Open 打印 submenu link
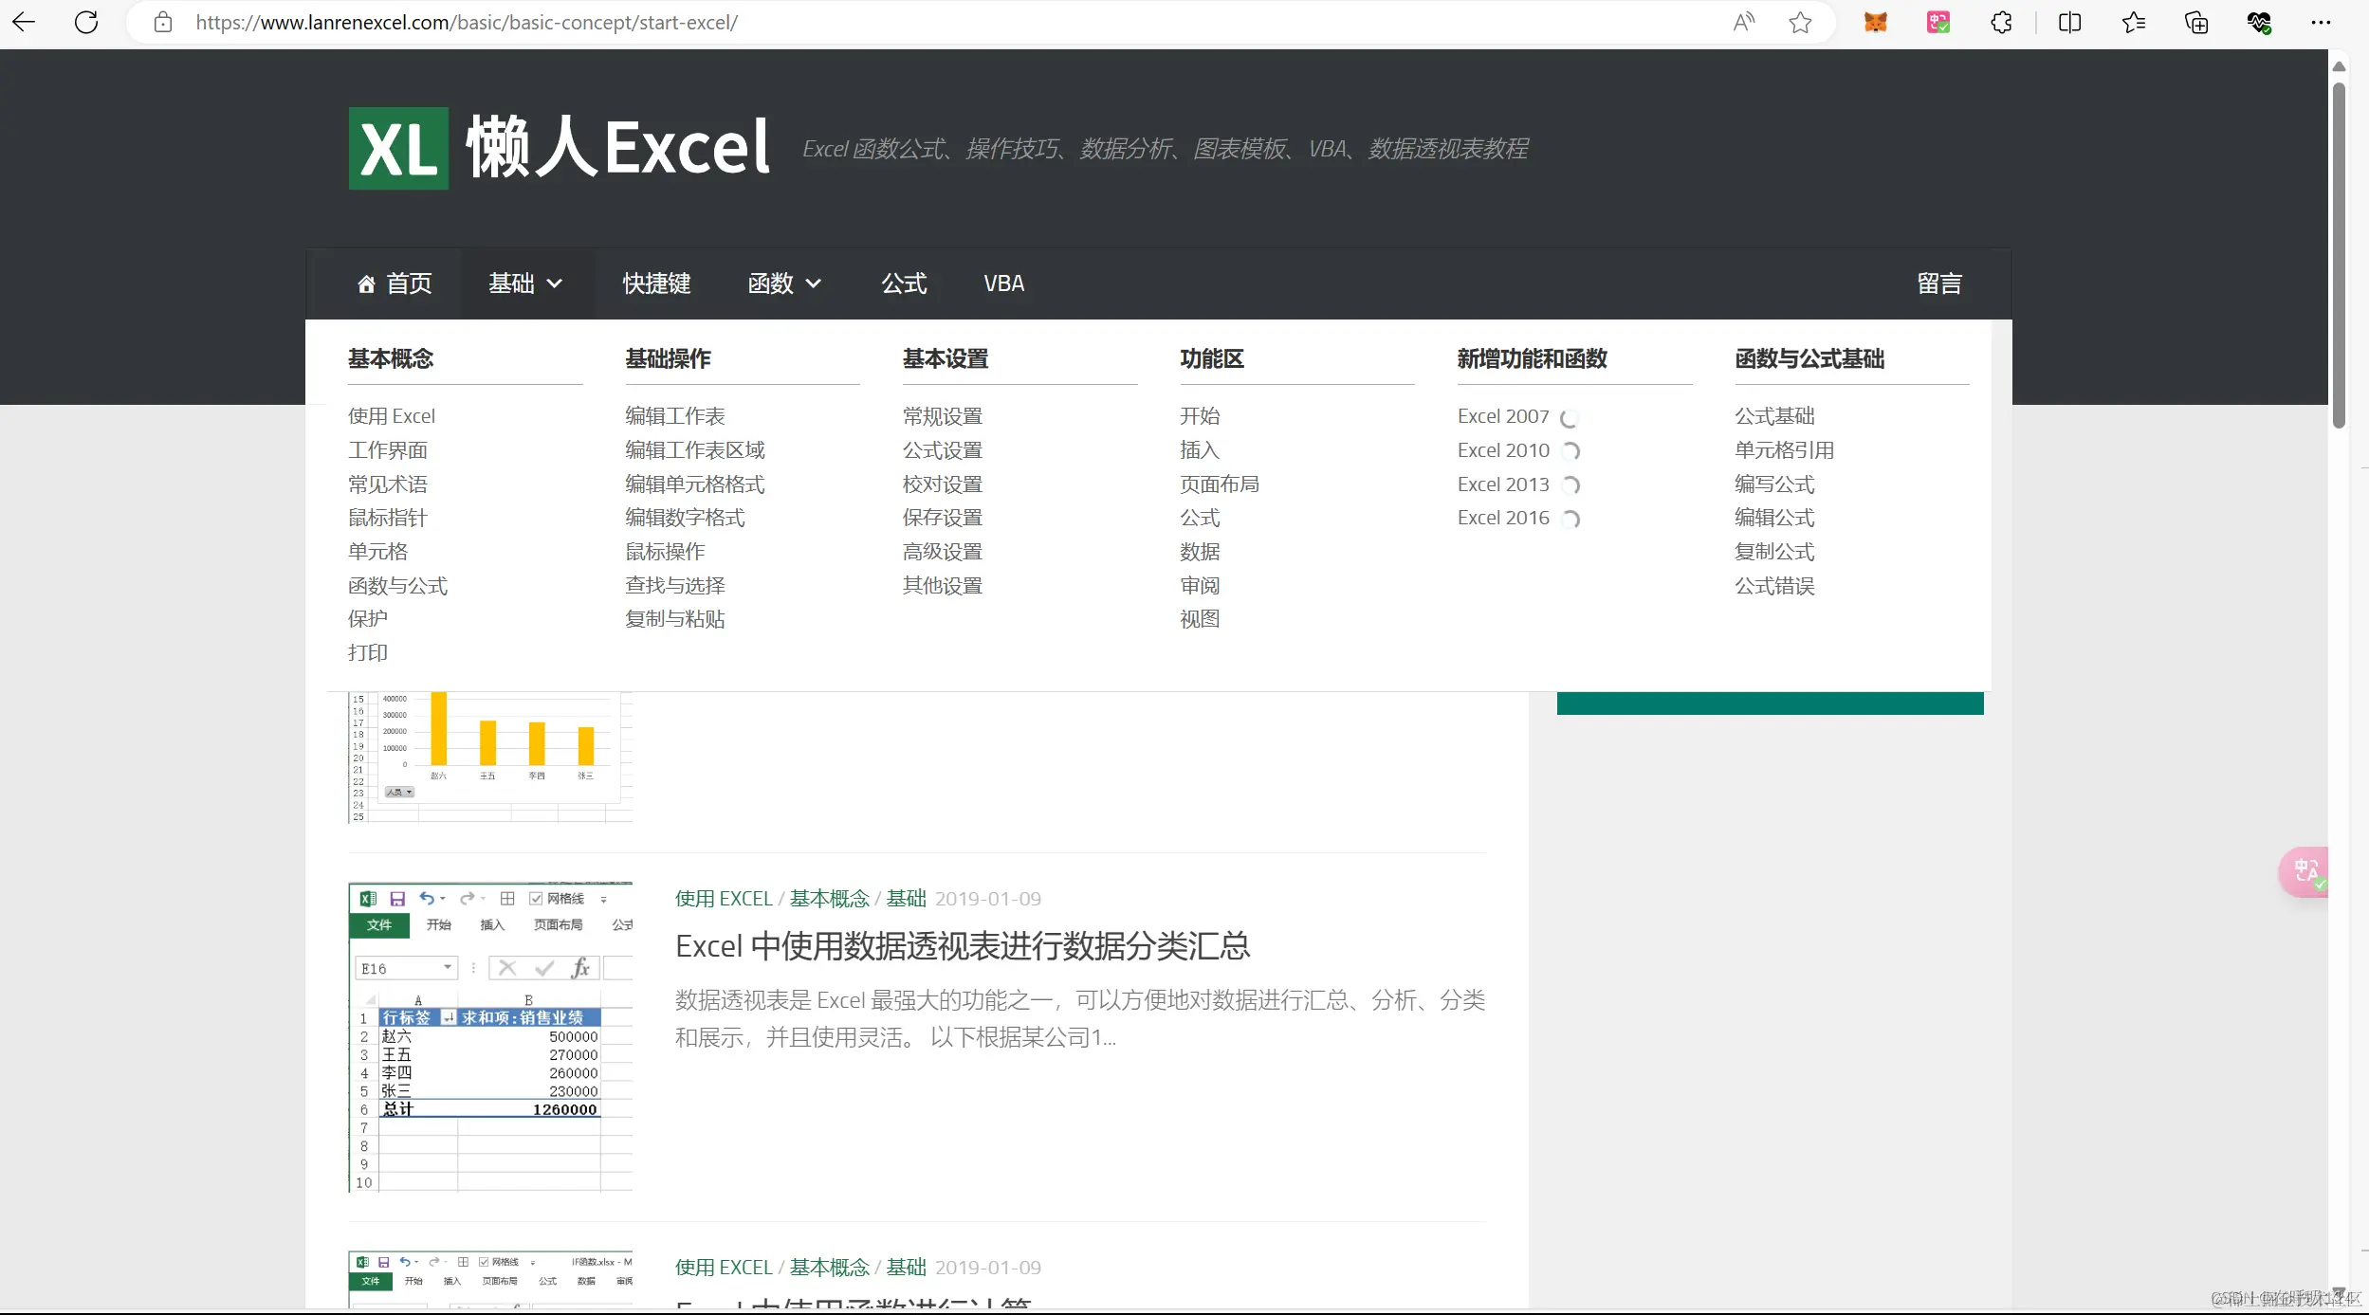The image size is (2369, 1315). (368, 652)
